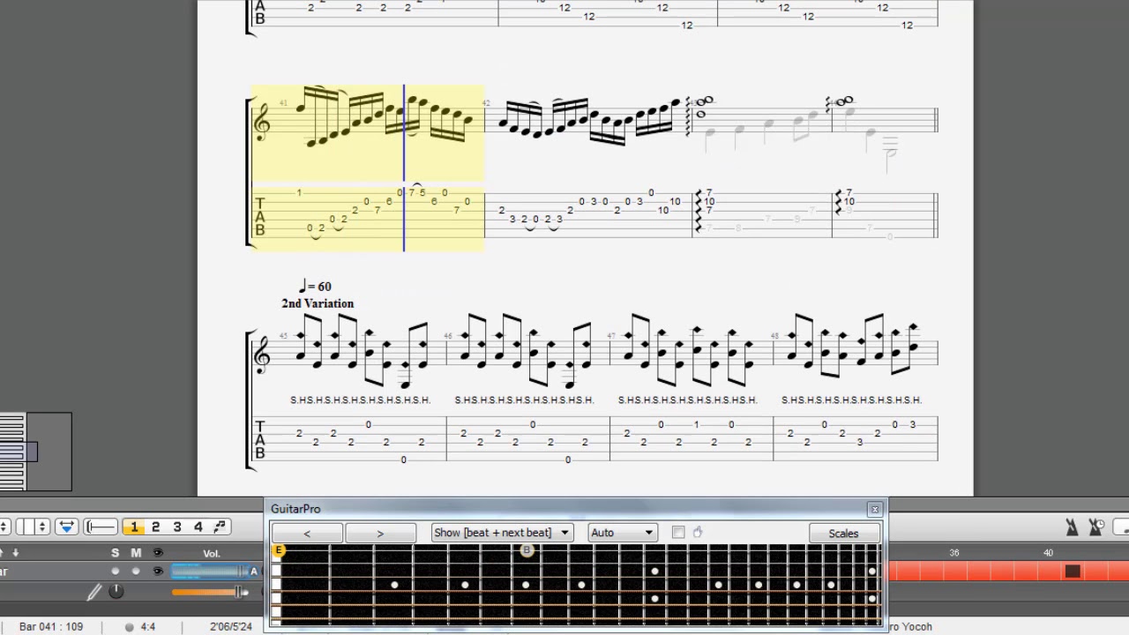Viewport: 1129px width, 635px height.
Task: Go to next fretboard beat button
Action: click(380, 533)
